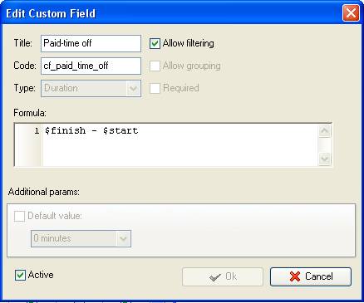Click the gray checkmark icon on Ok

(x=215, y=276)
